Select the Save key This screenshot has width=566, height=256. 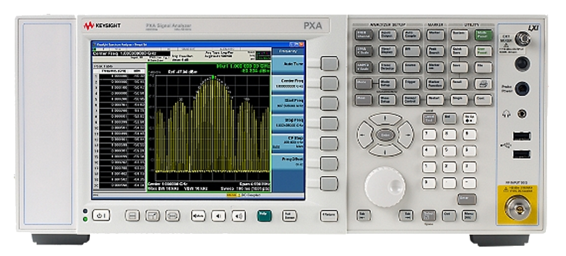459,67
